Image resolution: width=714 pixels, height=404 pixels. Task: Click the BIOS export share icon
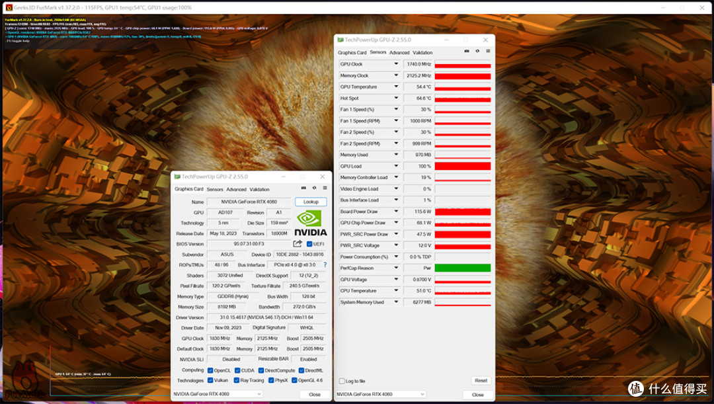297,244
